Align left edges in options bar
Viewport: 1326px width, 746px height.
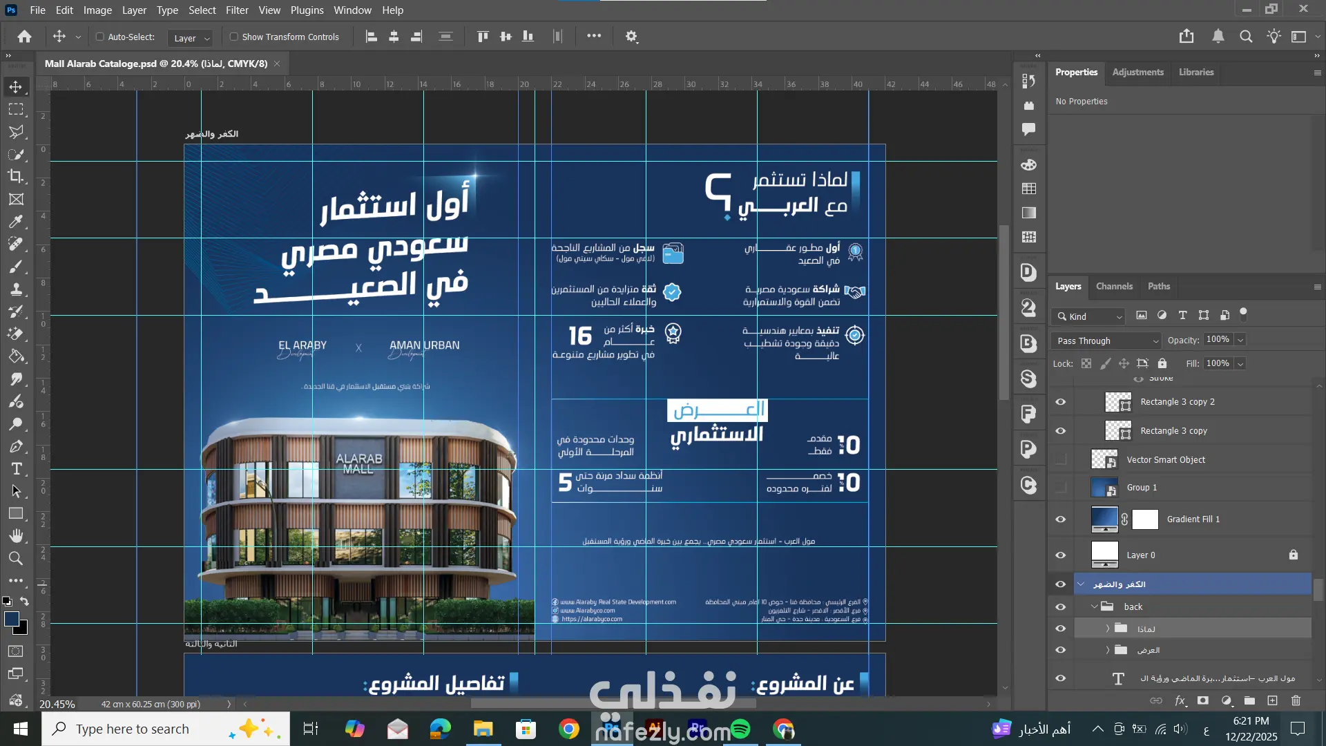tap(372, 37)
